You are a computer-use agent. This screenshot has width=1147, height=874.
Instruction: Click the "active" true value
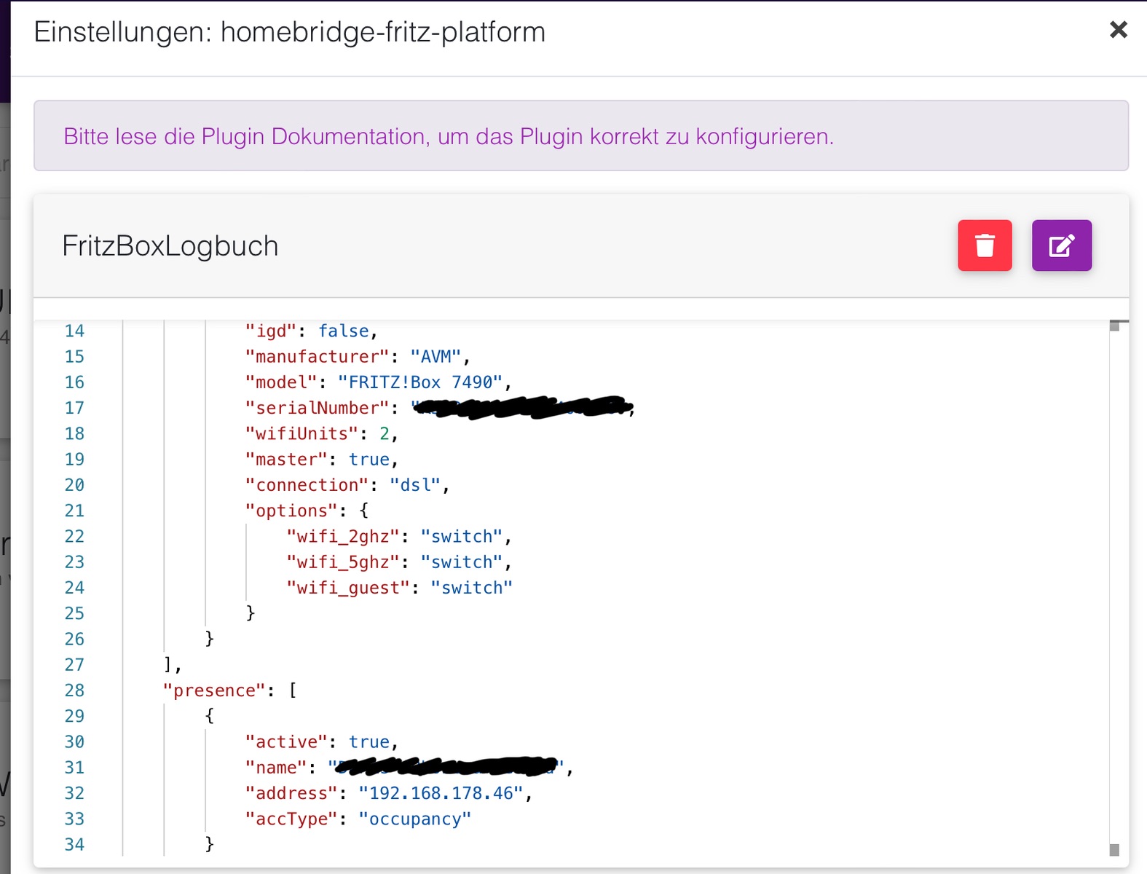(369, 742)
